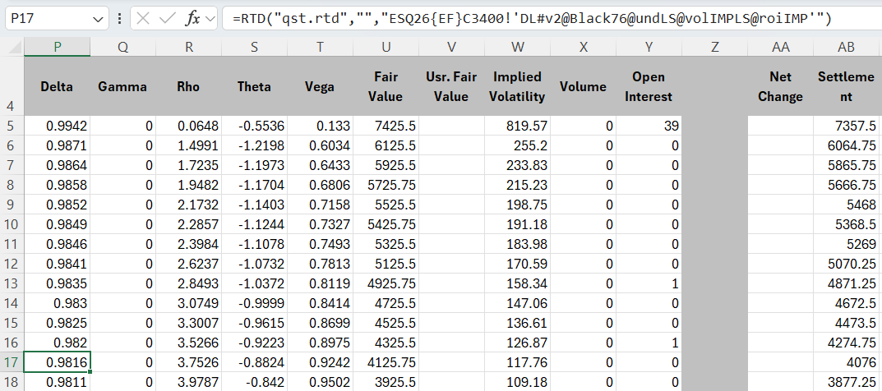The height and width of the screenshot is (391, 882).
Task: Click the Net Change heading cell
Action: [x=781, y=86]
